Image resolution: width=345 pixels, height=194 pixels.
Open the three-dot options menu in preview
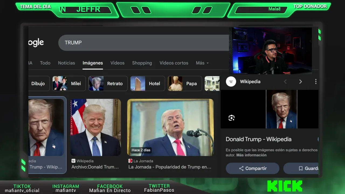pos(316,82)
